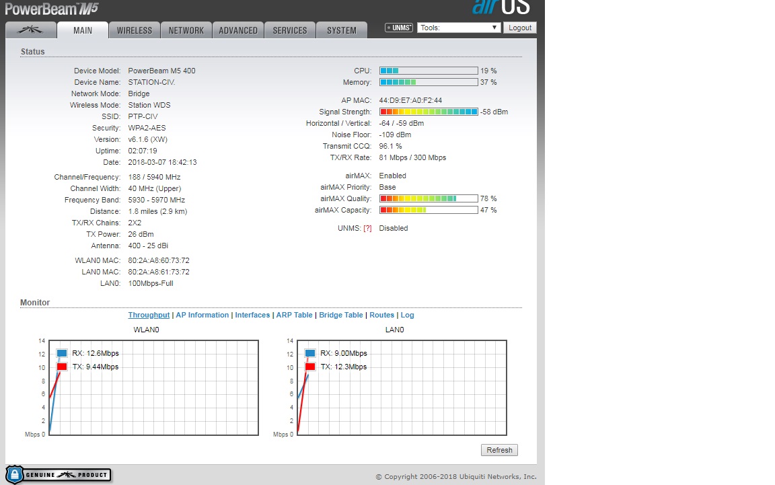Open the Log link
Image resolution: width=775 pixels, height=485 pixels.
click(407, 315)
